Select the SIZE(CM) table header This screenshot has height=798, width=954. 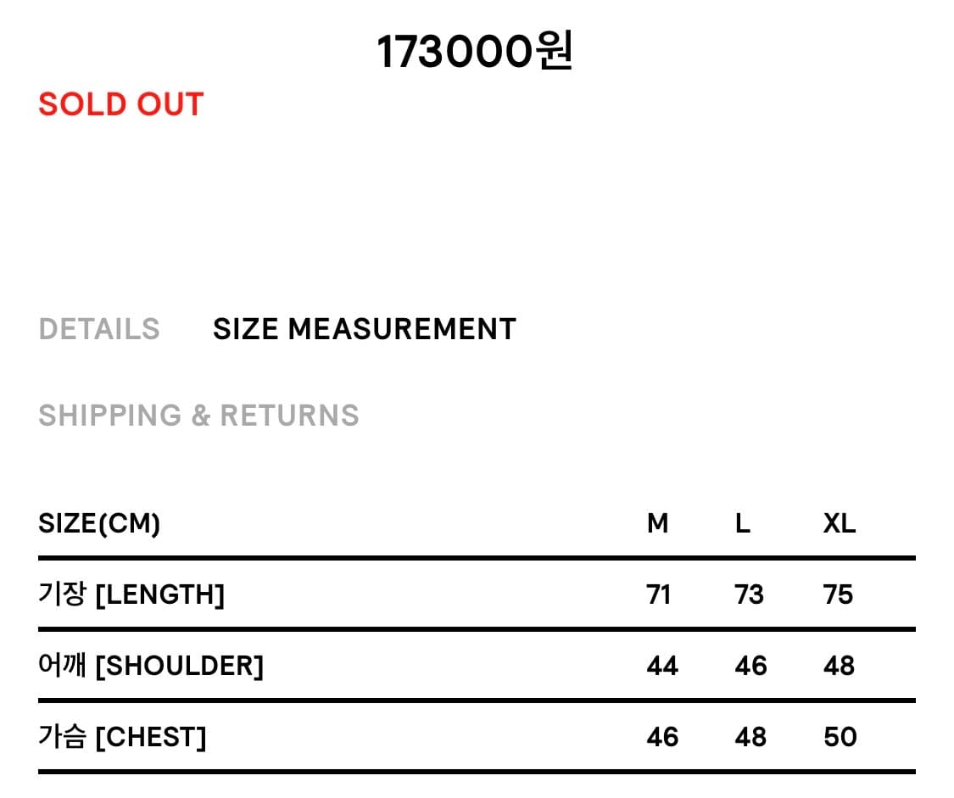pyautogui.click(x=99, y=523)
